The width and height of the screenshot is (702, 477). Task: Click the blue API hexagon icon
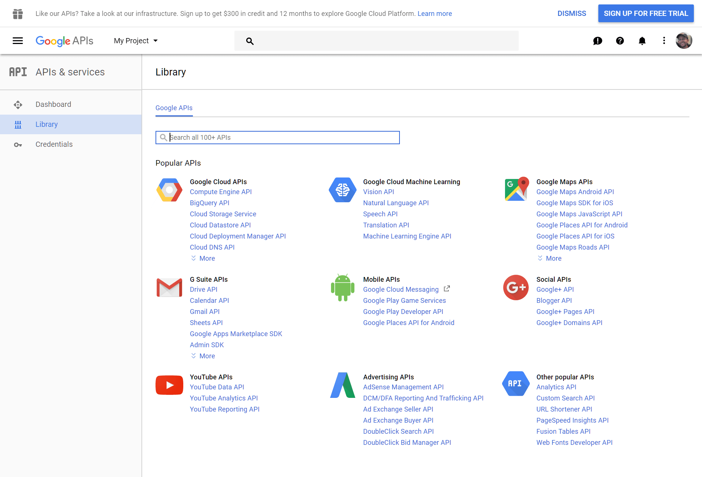pyautogui.click(x=516, y=383)
